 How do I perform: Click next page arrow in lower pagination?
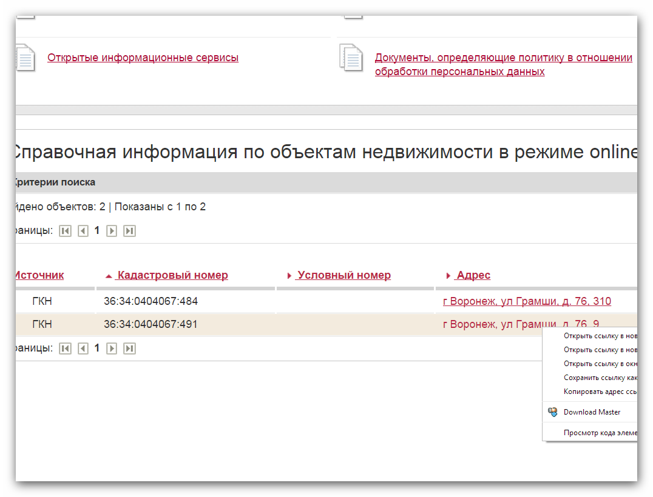point(112,349)
